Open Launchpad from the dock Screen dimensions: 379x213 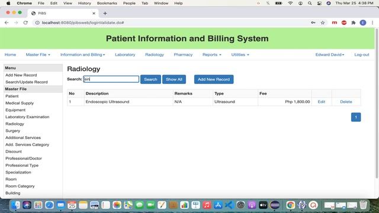38,205
